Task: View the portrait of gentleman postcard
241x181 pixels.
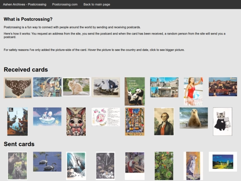Action: (164, 122)
